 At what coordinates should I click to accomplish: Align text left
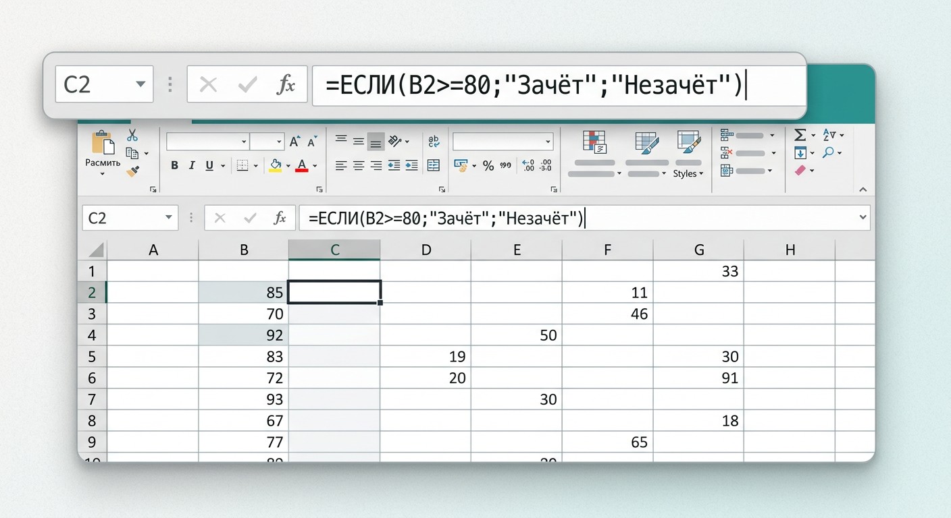click(x=341, y=165)
